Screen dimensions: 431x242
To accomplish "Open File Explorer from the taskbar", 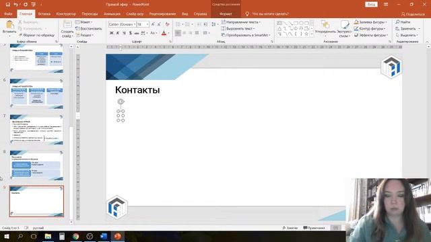I will (48, 236).
